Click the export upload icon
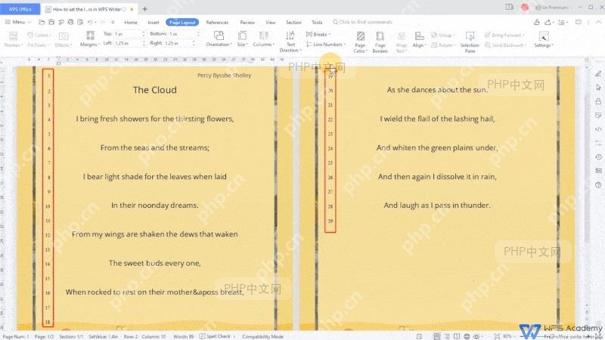This screenshot has height=340, width=605. tap(548, 23)
